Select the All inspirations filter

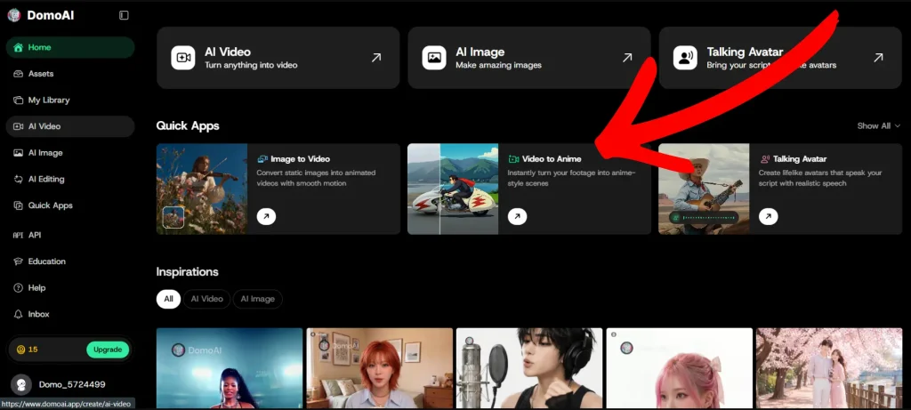pyautogui.click(x=168, y=299)
